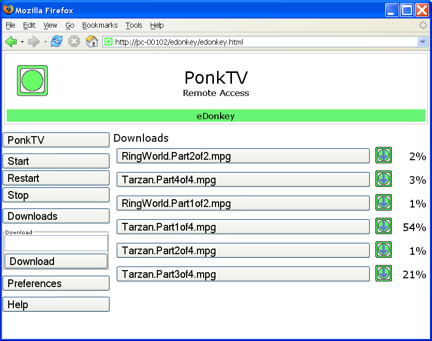Open the Edit menu
Screen dimensions: 432x341
[29, 25]
